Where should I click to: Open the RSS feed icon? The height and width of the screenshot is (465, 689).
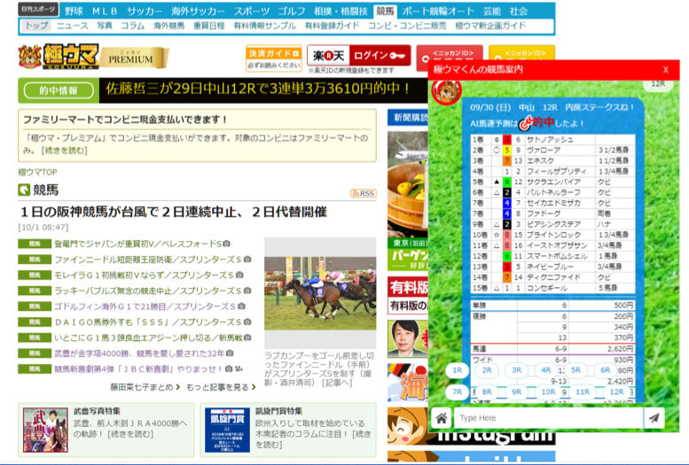pos(363,193)
